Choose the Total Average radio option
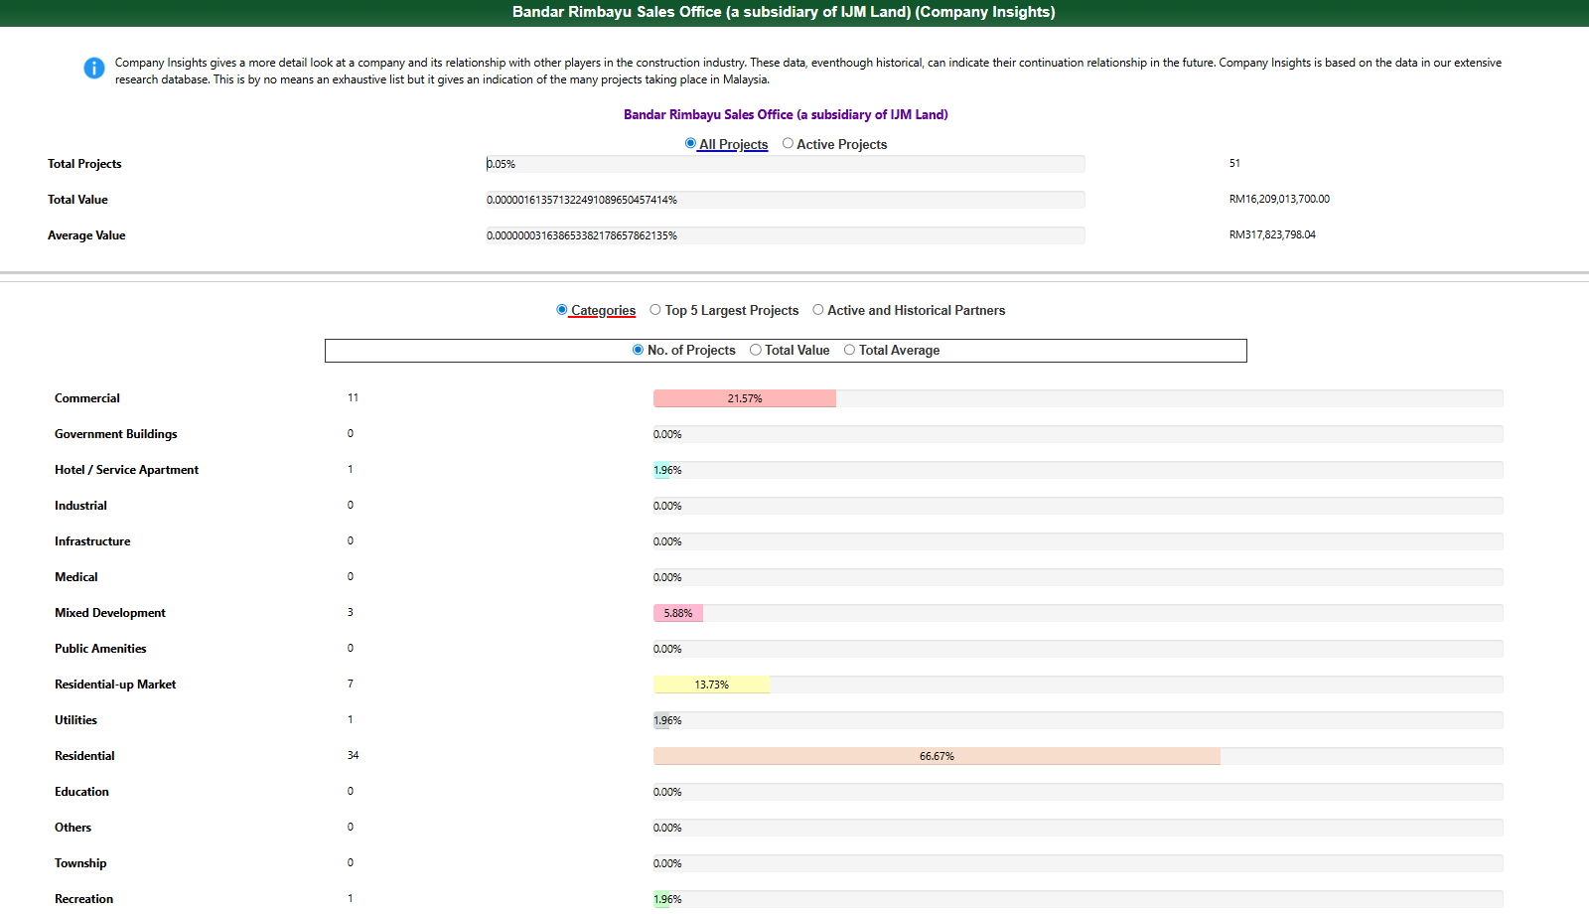The height and width of the screenshot is (914, 1589). click(x=849, y=350)
